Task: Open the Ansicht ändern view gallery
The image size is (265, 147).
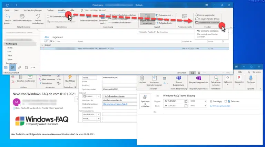Action: [8, 19]
